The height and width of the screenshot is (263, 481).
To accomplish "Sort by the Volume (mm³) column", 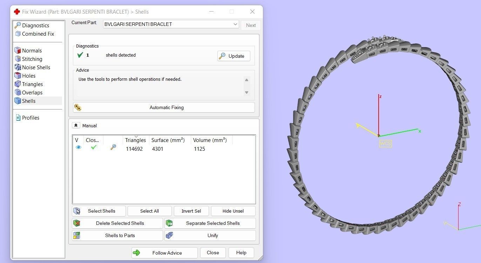I will 210,140.
